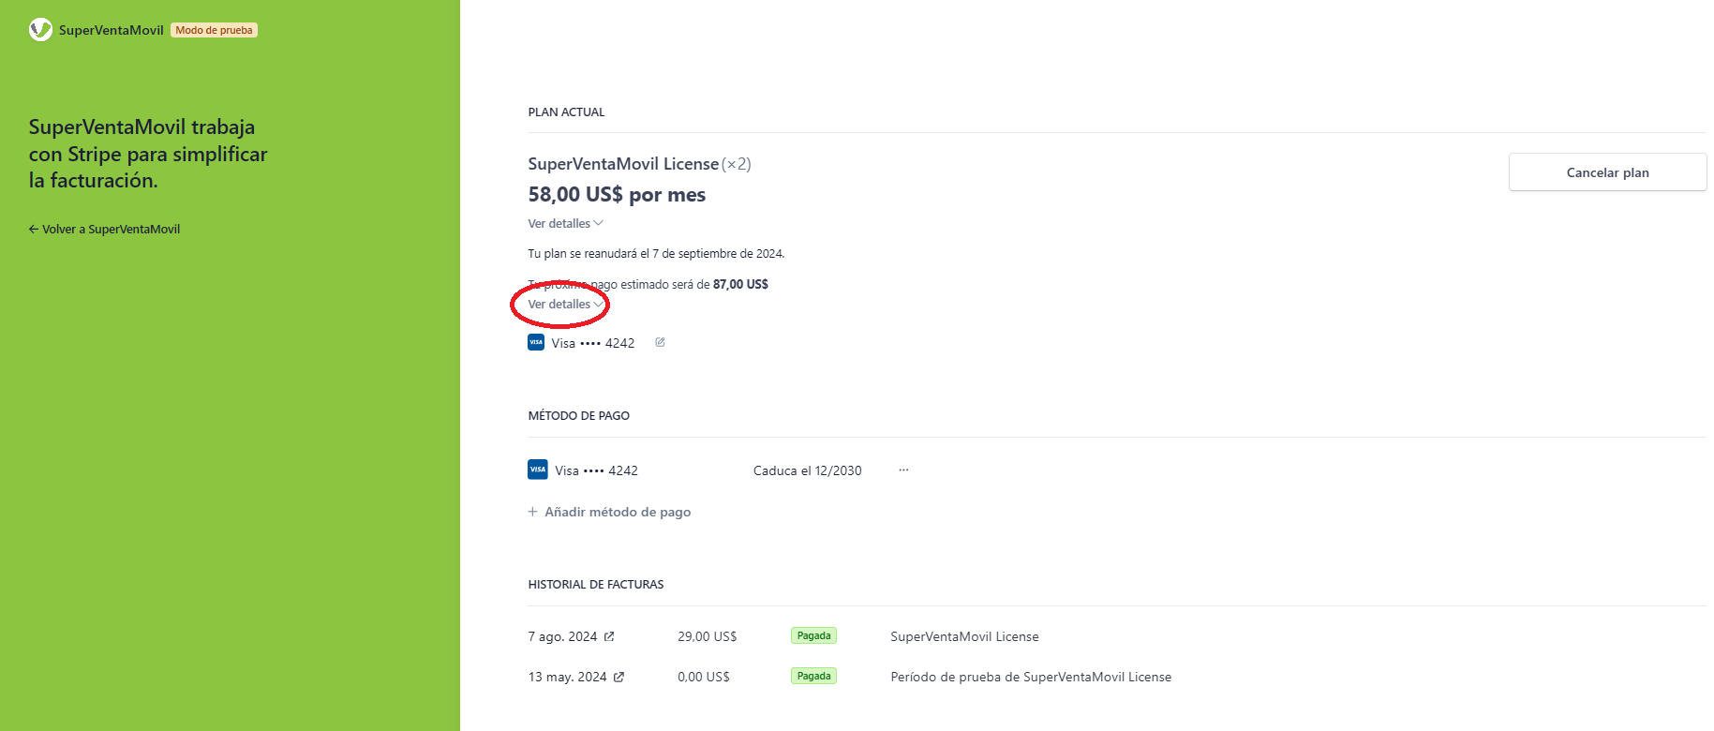Click the SuperVentaMovil brand name in the header
1714x731 pixels.
(112, 30)
